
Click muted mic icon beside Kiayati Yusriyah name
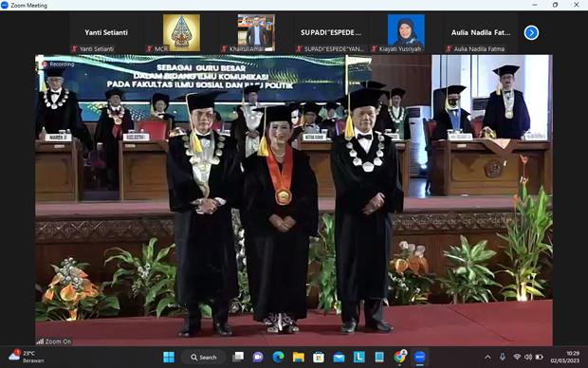tap(374, 48)
